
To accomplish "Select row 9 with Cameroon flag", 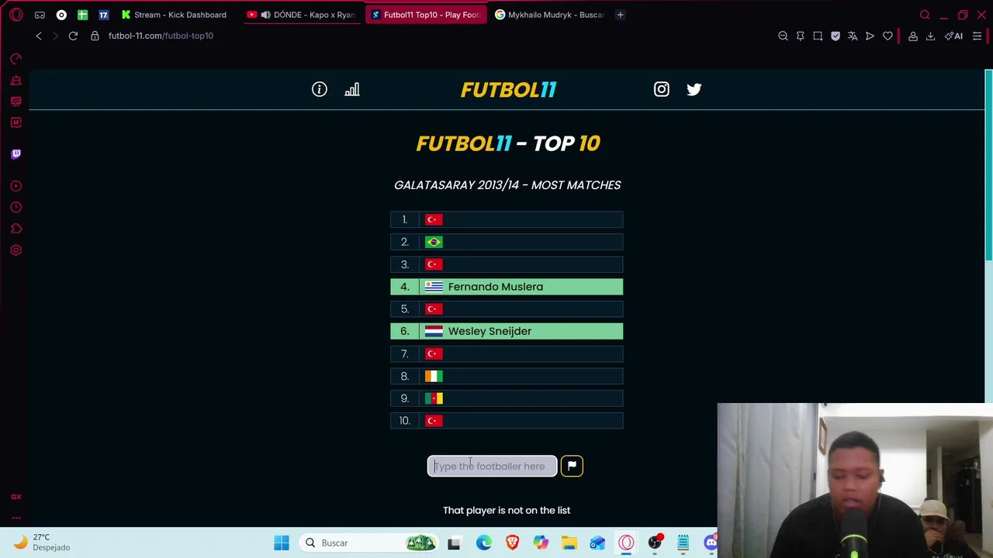I will point(507,398).
